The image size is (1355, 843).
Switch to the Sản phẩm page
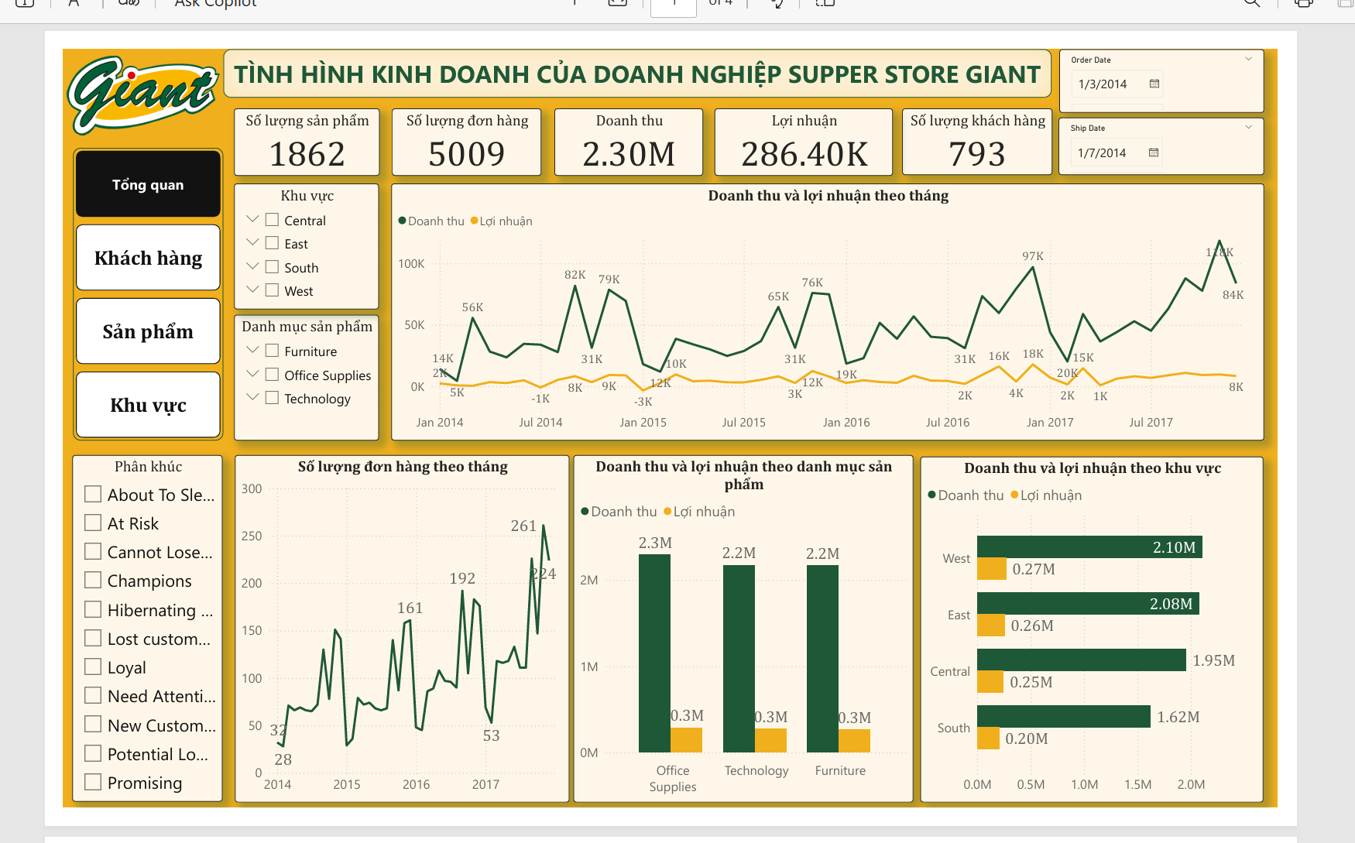148,331
